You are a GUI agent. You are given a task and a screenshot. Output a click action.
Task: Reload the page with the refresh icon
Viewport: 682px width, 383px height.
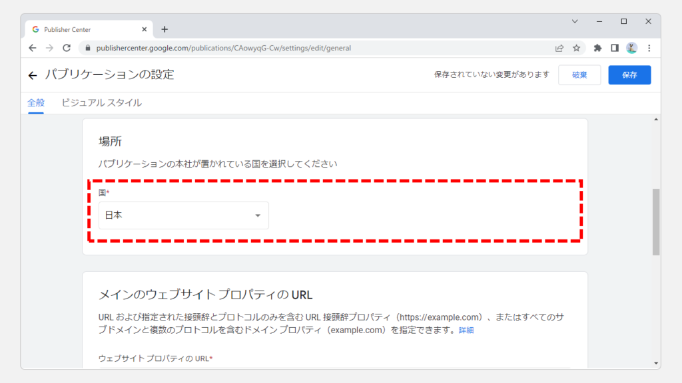pyautogui.click(x=67, y=48)
